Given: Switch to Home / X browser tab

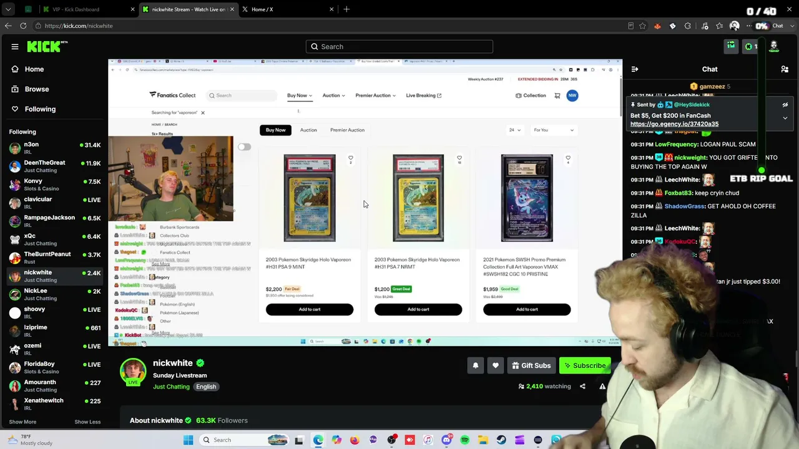Looking at the screenshot, I should pos(288,9).
